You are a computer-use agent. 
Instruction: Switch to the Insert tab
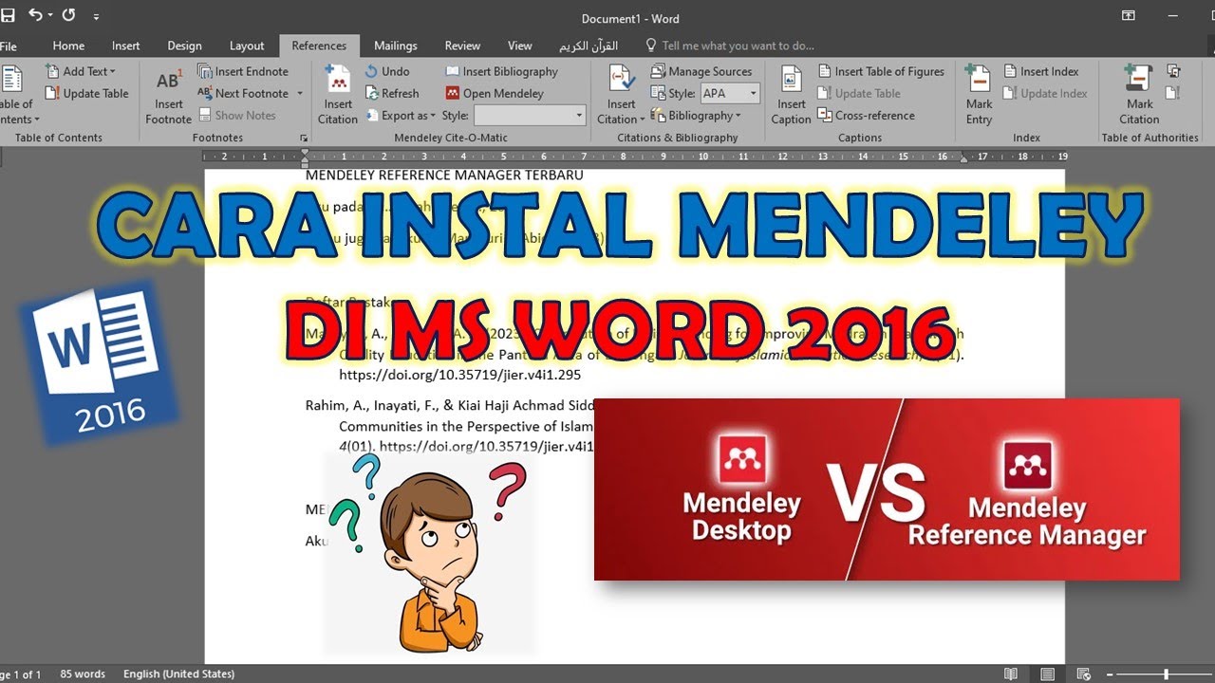125,46
